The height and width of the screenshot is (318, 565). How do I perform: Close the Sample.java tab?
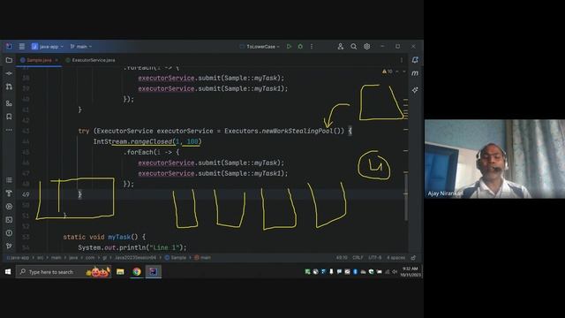(56, 60)
